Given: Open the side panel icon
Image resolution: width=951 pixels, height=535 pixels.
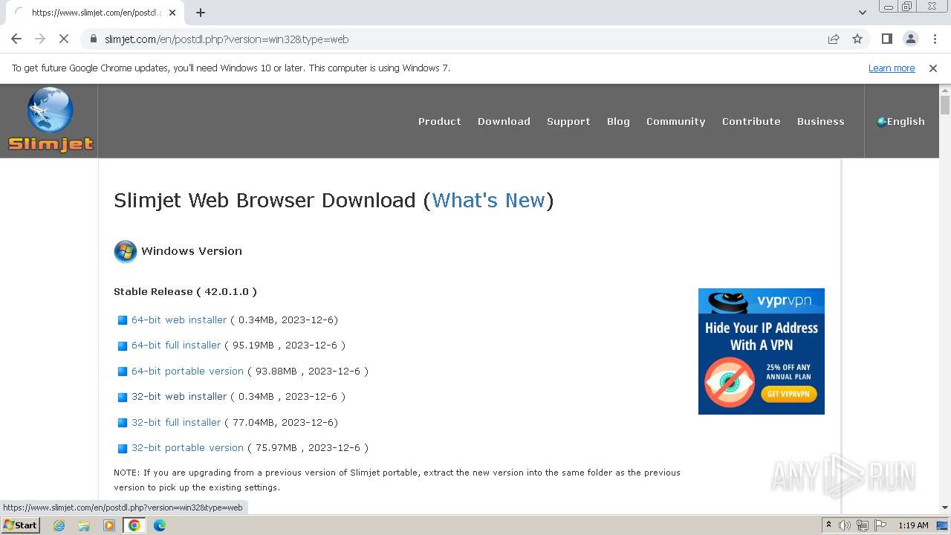Looking at the screenshot, I should pos(886,39).
